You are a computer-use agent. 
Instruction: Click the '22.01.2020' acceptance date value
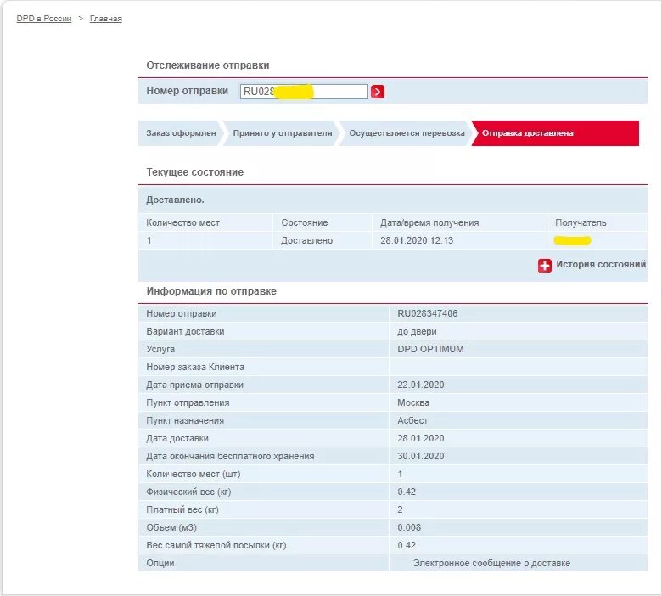point(420,385)
